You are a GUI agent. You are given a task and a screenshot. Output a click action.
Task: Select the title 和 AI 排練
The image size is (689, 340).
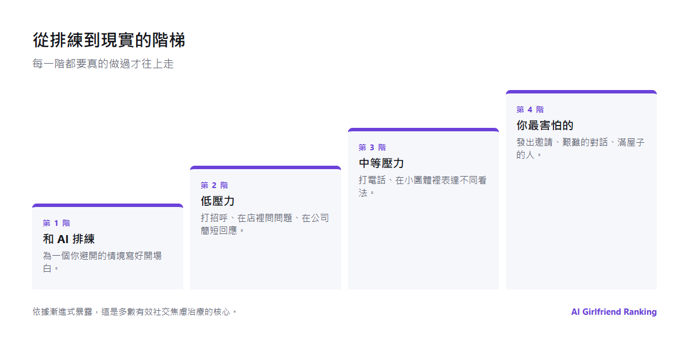[68, 239]
